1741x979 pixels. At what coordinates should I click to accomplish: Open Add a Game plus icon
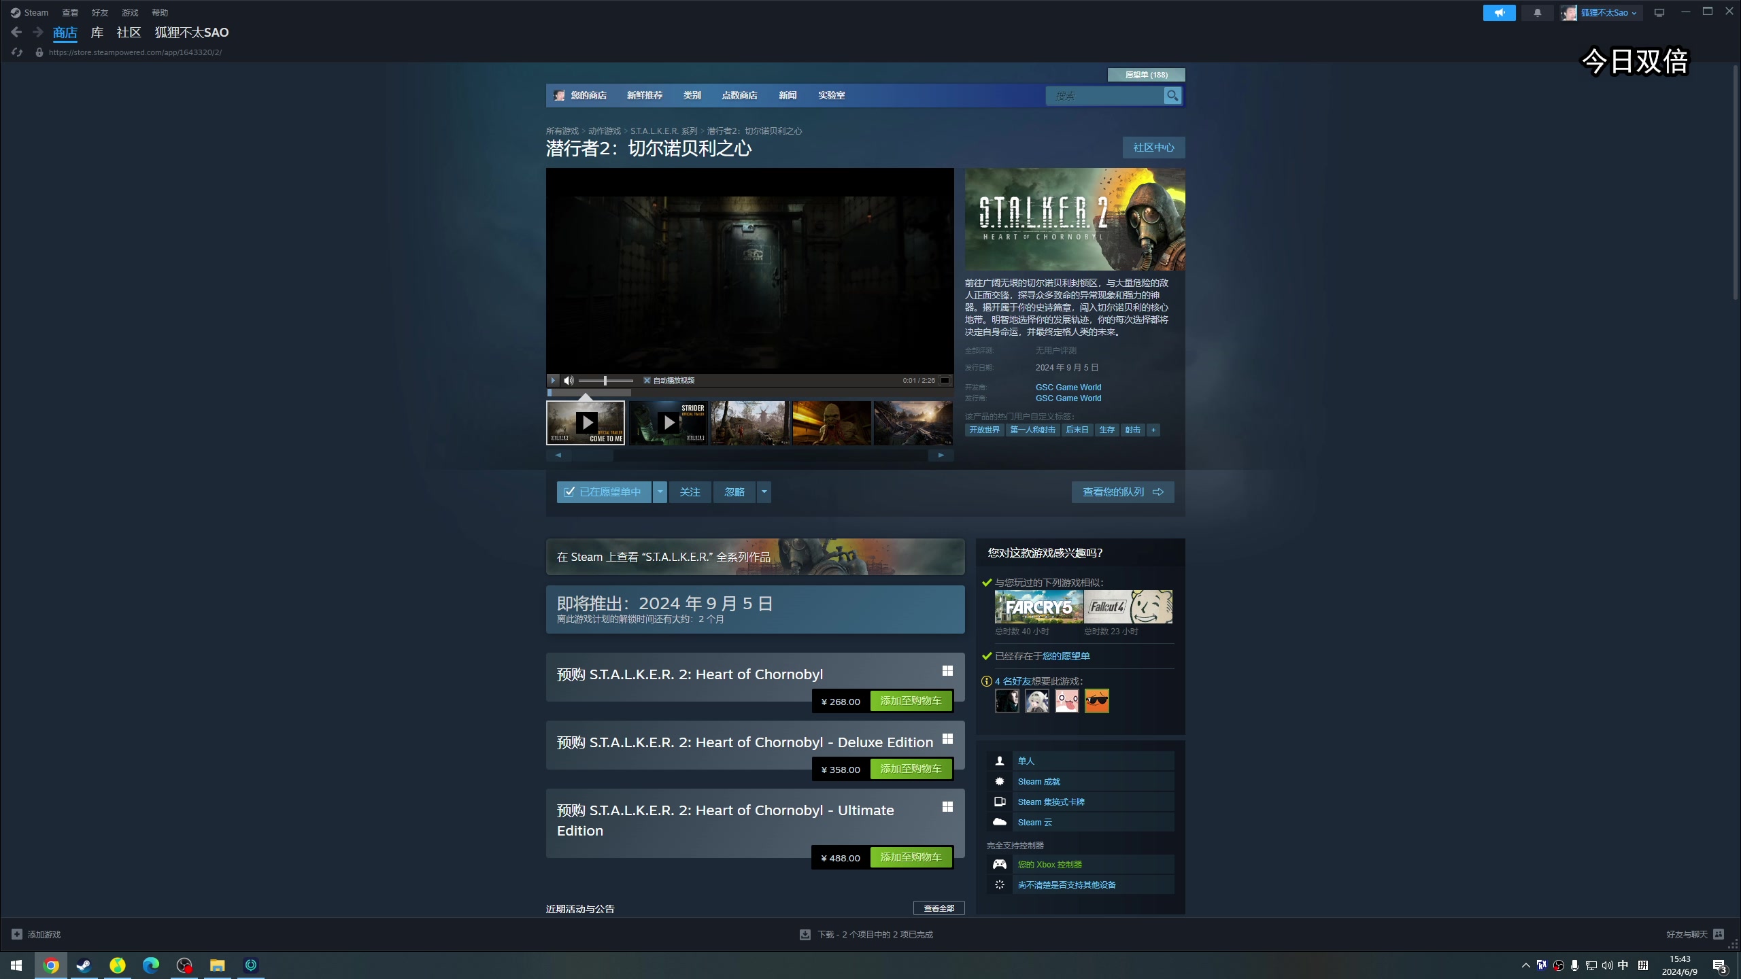(x=17, y=934)
